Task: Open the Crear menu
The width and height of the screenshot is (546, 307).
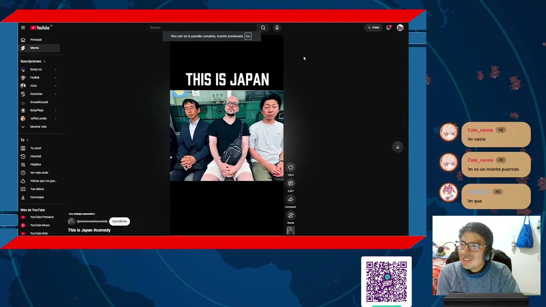Action: 374,28
